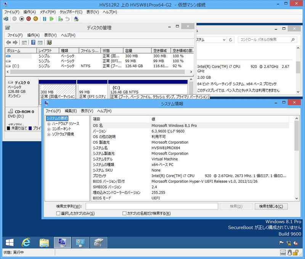Open the メディア(M) menu
The width and height of the screenshot is (305, 259).
click(x=48, y=12)
